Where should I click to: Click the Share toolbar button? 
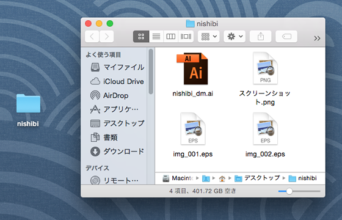point(260,37)
